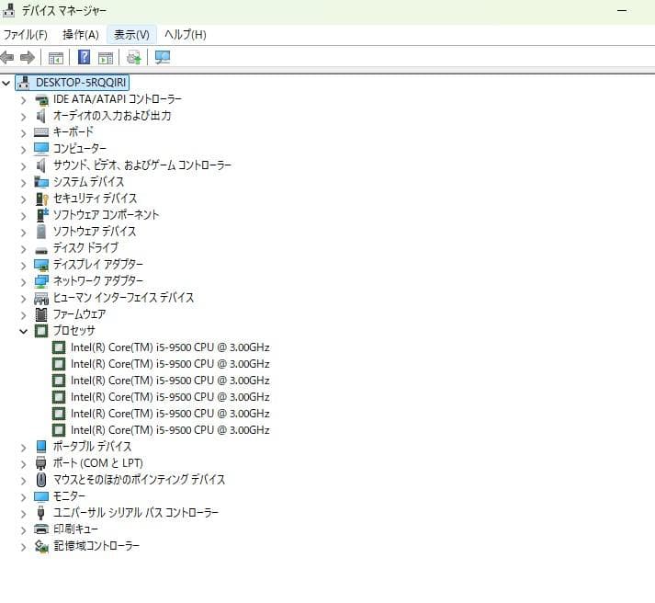Screen dimensions: 655x603
Task: Expand the ソフトウェア コンポーネント category
Action: click(x=23, y=216)
